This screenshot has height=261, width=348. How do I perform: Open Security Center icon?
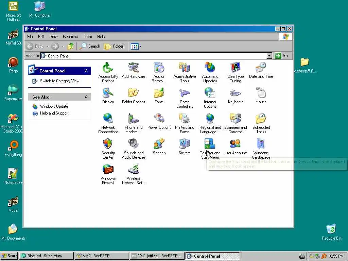108,149
